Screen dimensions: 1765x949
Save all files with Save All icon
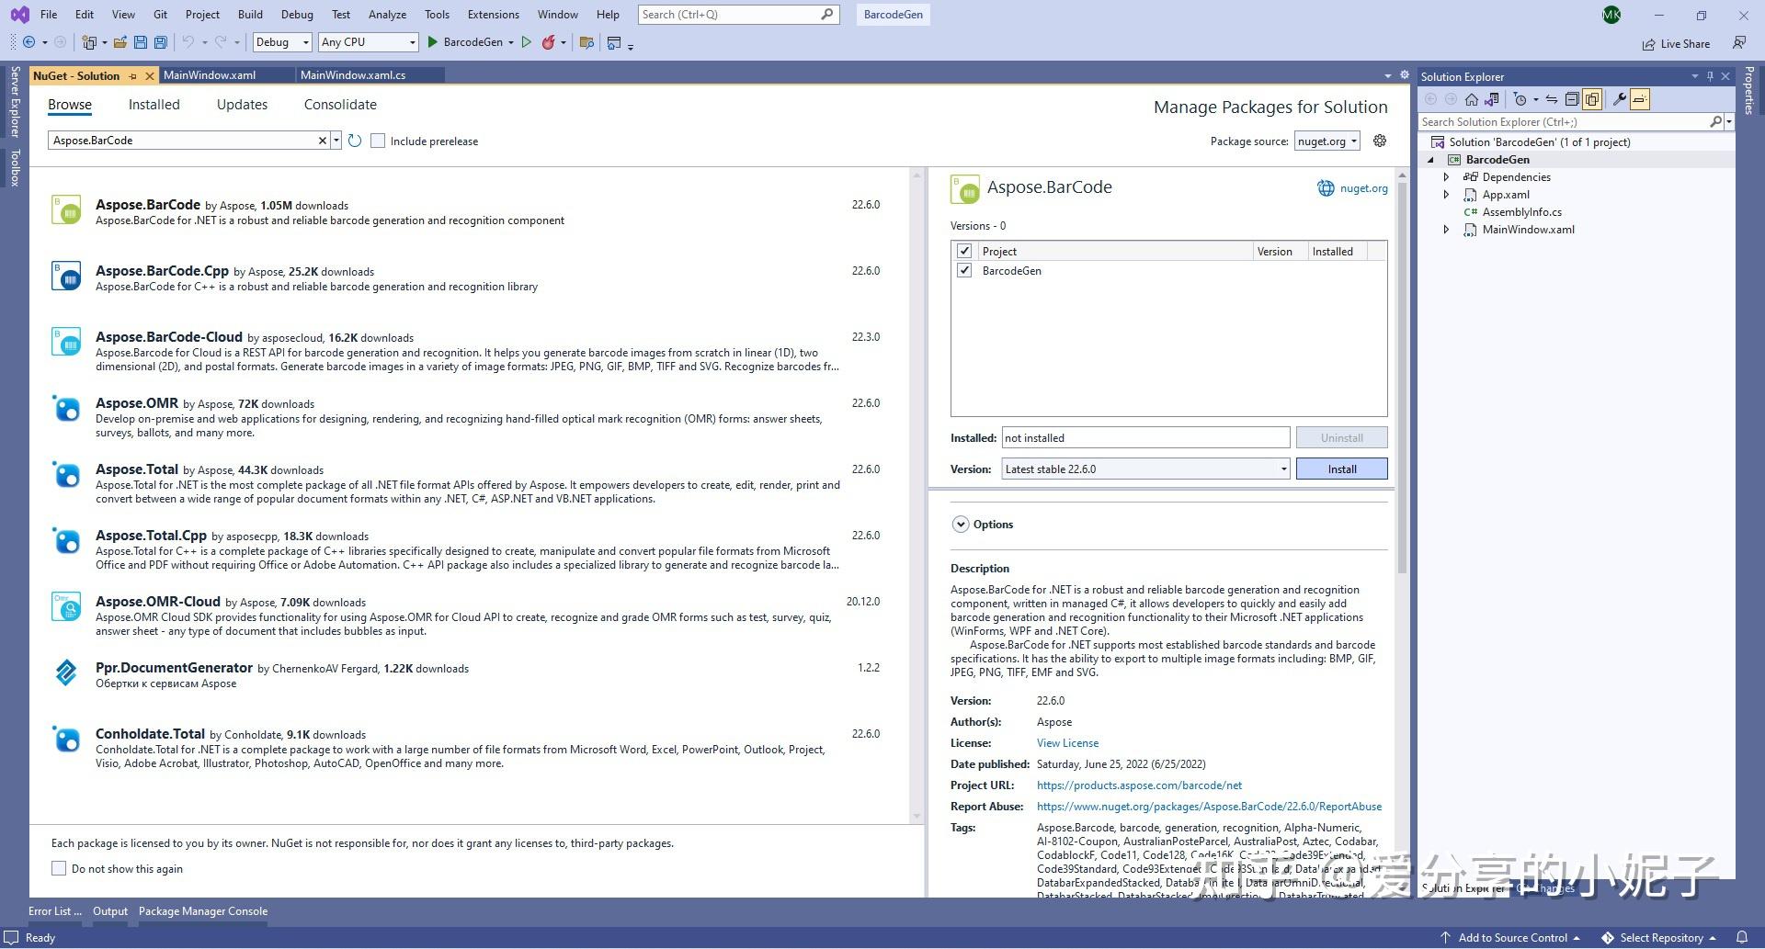160,42
